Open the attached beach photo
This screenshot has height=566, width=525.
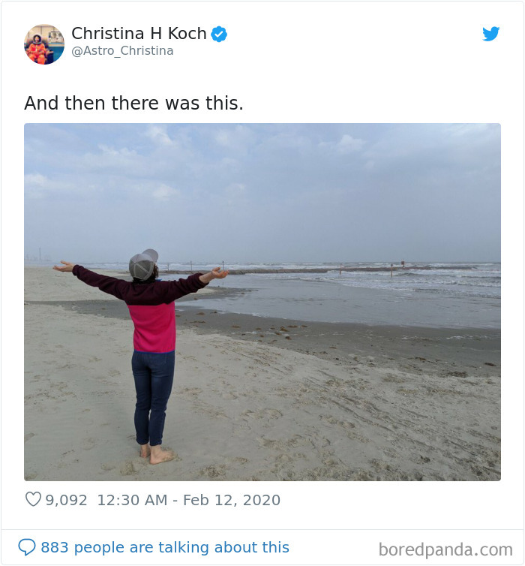pyautogui.click(x=262, y=302)
